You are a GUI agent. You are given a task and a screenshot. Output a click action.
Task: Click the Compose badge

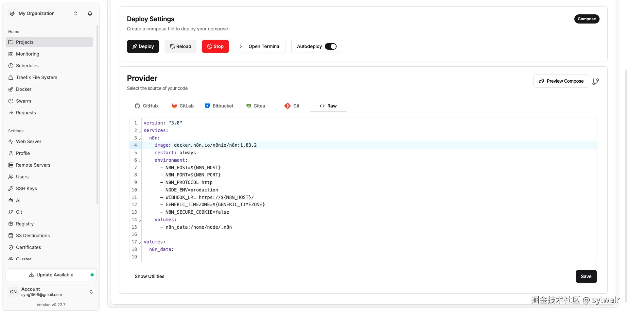[587, 19]
